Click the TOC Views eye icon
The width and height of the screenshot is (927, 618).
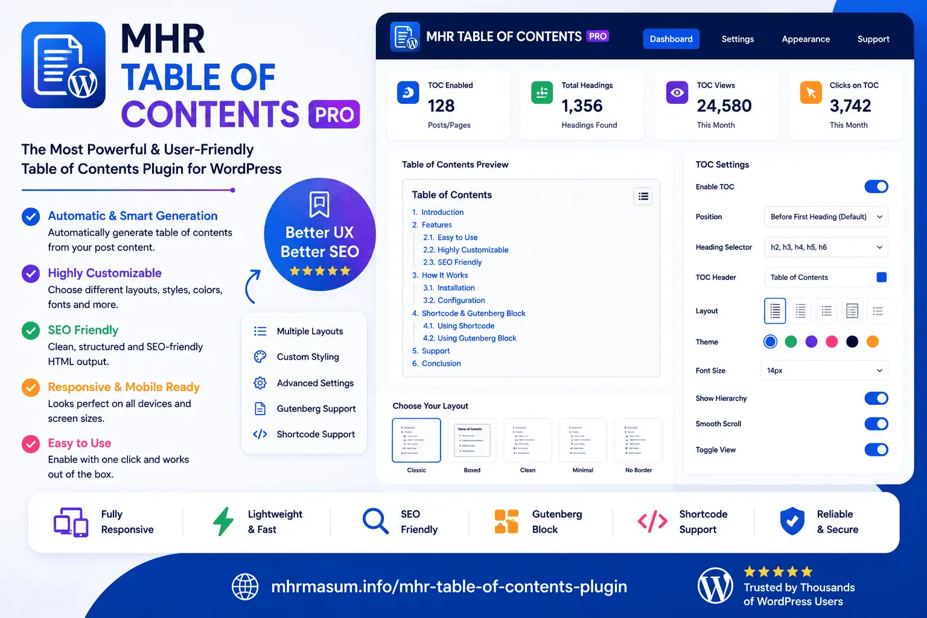click(x=677, y=92)
